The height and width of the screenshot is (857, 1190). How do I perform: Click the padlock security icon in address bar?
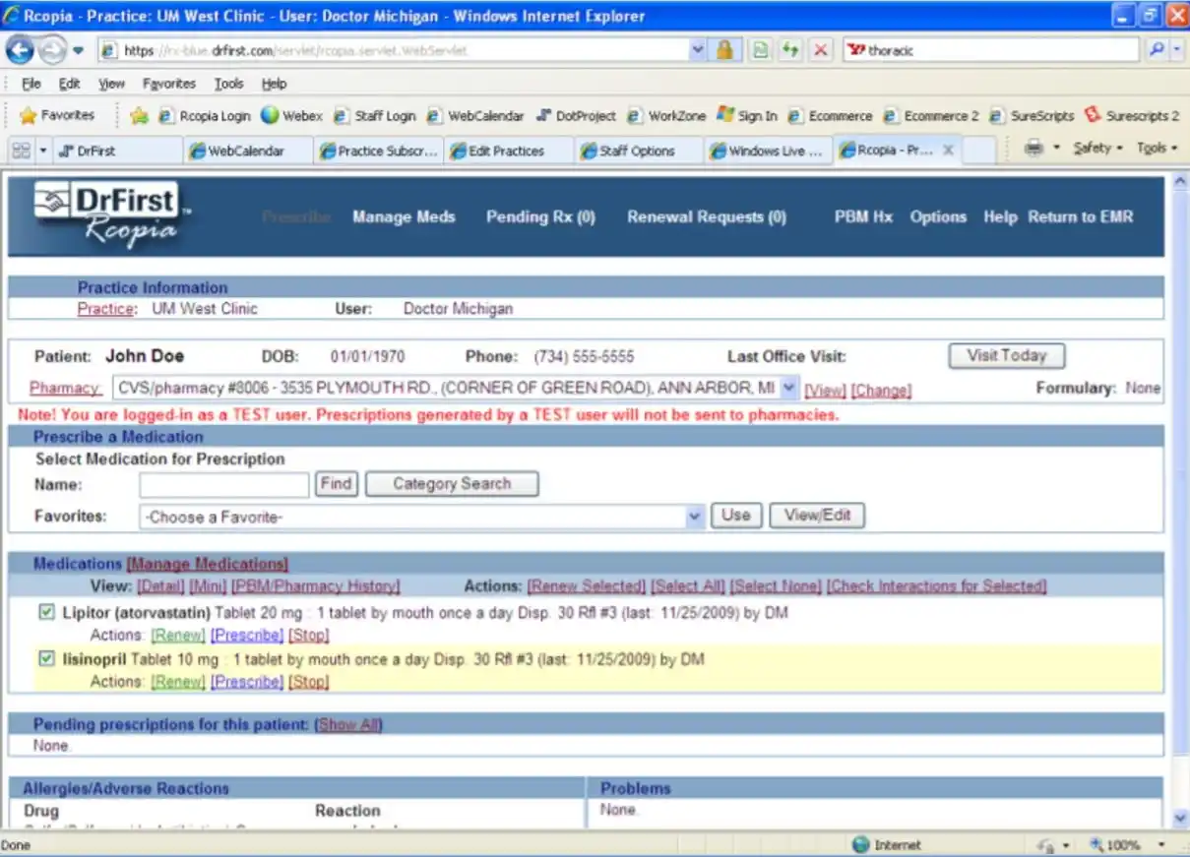[x=725, y=49]
